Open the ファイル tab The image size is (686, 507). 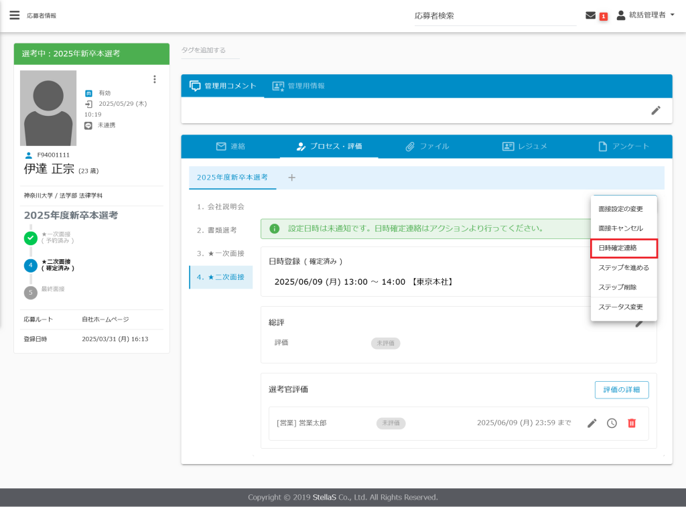427,146
